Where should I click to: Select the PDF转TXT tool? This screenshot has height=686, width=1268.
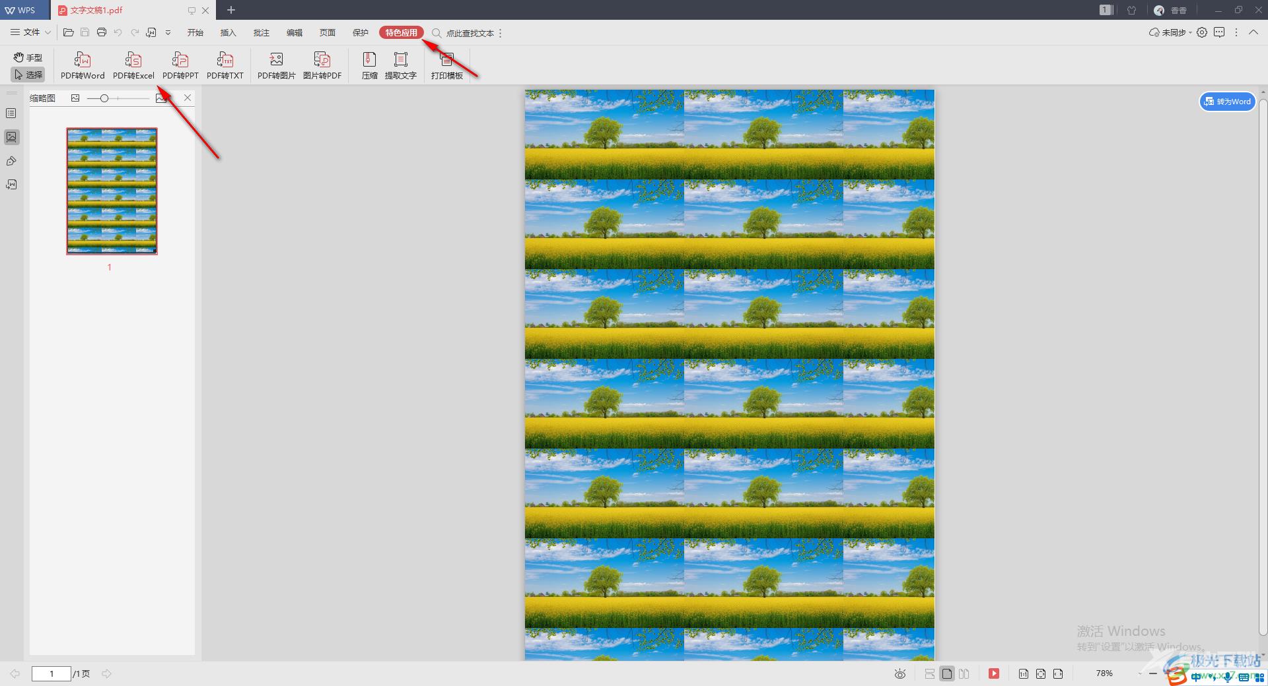pos(225,66)
